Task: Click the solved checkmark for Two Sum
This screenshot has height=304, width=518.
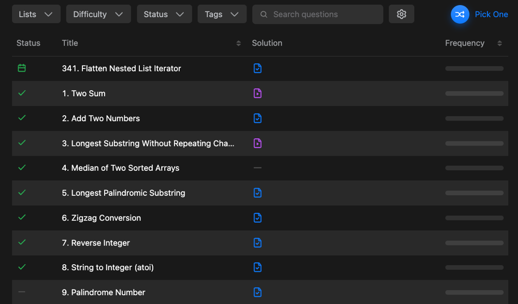Action: pos(22,93)
